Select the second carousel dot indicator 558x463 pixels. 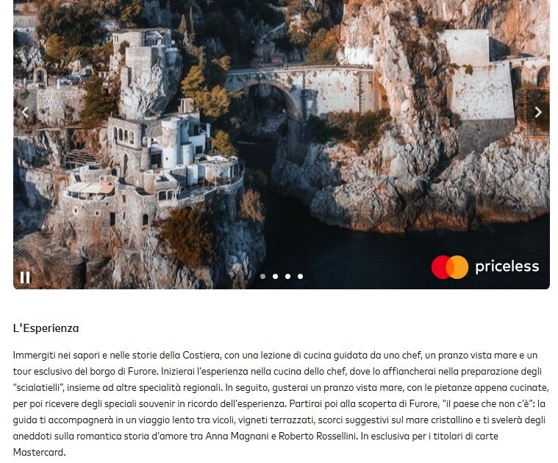pyautogui.click(x=275, y=276)
